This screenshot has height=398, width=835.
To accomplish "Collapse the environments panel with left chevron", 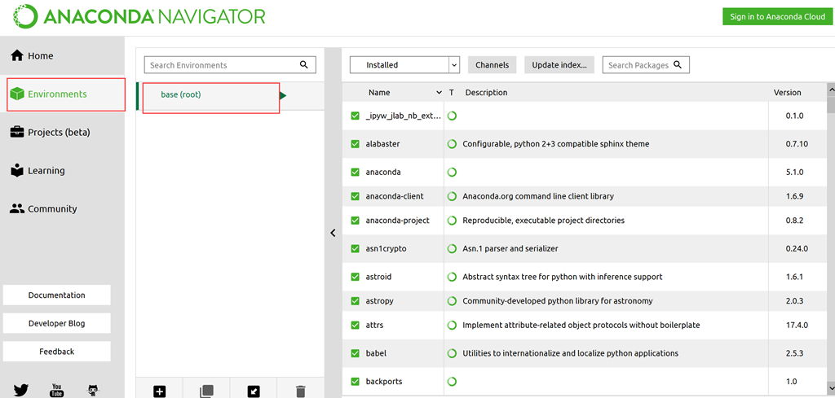I will click(x=333, y=233).
